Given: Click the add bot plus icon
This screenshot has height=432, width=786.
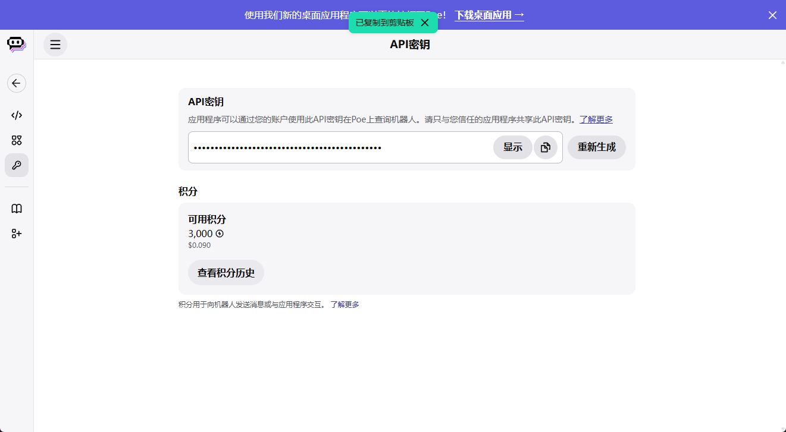Looking at the screenshot, I should [x=17, y=234].
